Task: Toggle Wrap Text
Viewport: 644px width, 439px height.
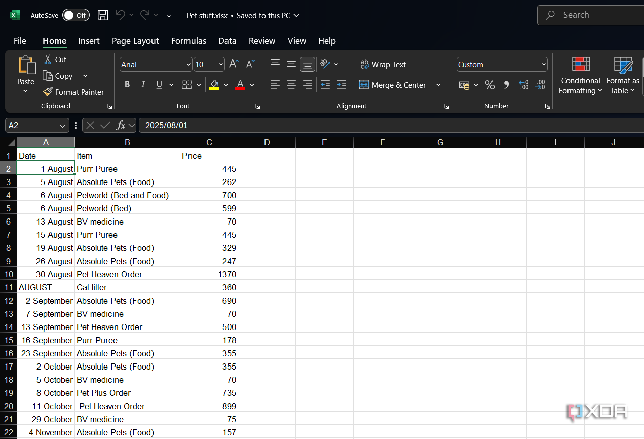Action: [383, 64]
